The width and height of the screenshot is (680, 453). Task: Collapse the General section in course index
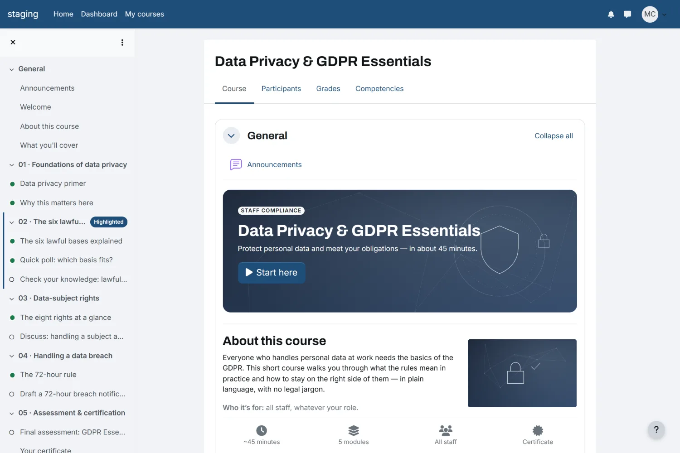point(12,69)
